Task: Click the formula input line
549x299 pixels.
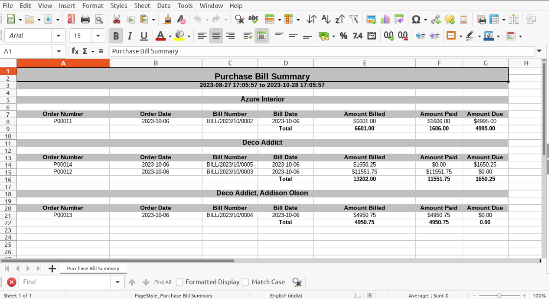Action: (x=322, y=51)
